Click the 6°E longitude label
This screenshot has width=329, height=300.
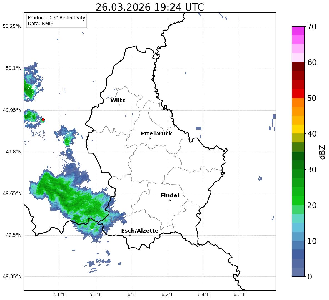131,294
